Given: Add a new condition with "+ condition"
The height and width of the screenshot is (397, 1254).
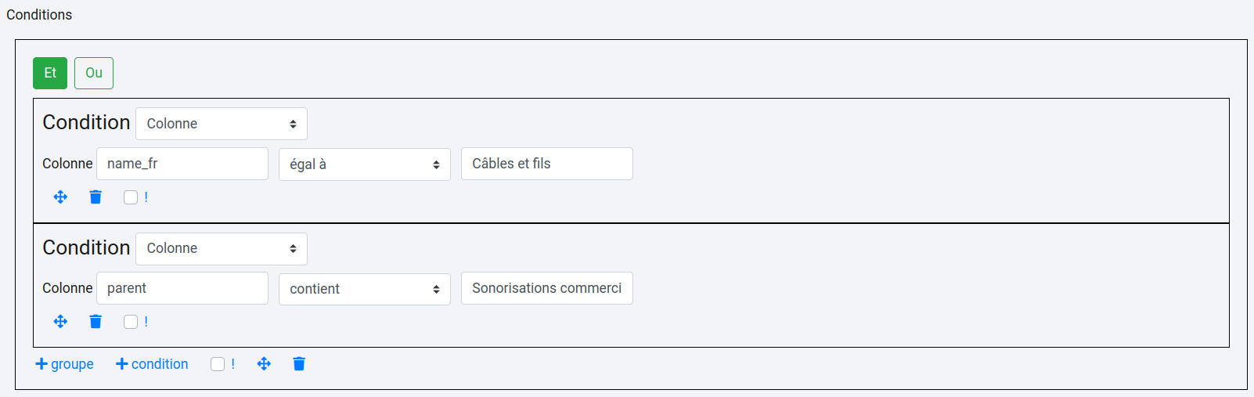Looking at the screenshot, I should (152, 364).
